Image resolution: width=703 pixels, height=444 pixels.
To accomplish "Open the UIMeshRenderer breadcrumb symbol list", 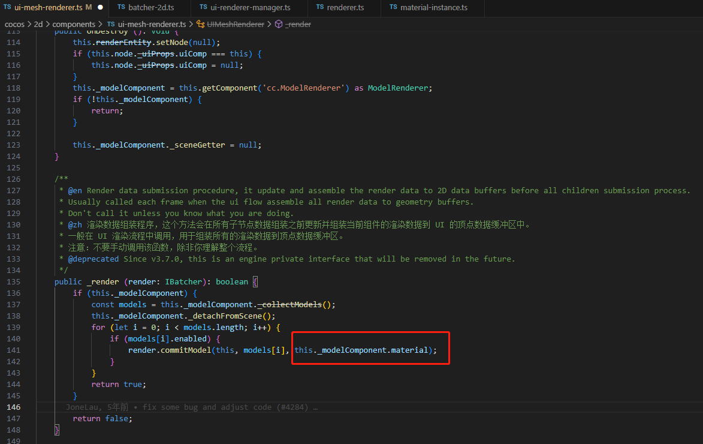I will click(236, 24).
